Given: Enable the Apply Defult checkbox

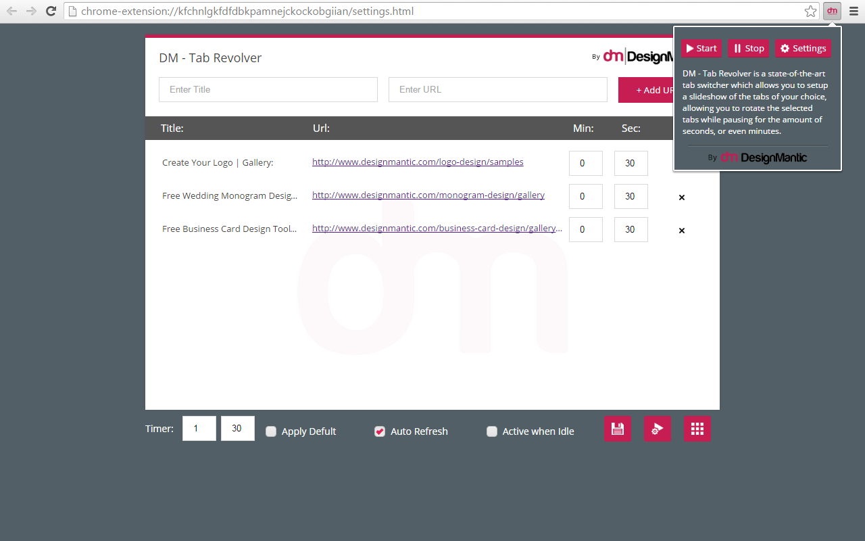Looking at the screenshot, I should 271,431.
